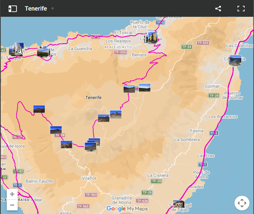Click the Puerto de la Cruz label
Image resolution: width=254 pixels, height=214 pixels.
pos(140,24)
